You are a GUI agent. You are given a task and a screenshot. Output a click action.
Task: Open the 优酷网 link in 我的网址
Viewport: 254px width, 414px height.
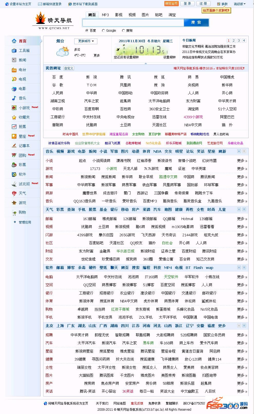pos(91,125)
